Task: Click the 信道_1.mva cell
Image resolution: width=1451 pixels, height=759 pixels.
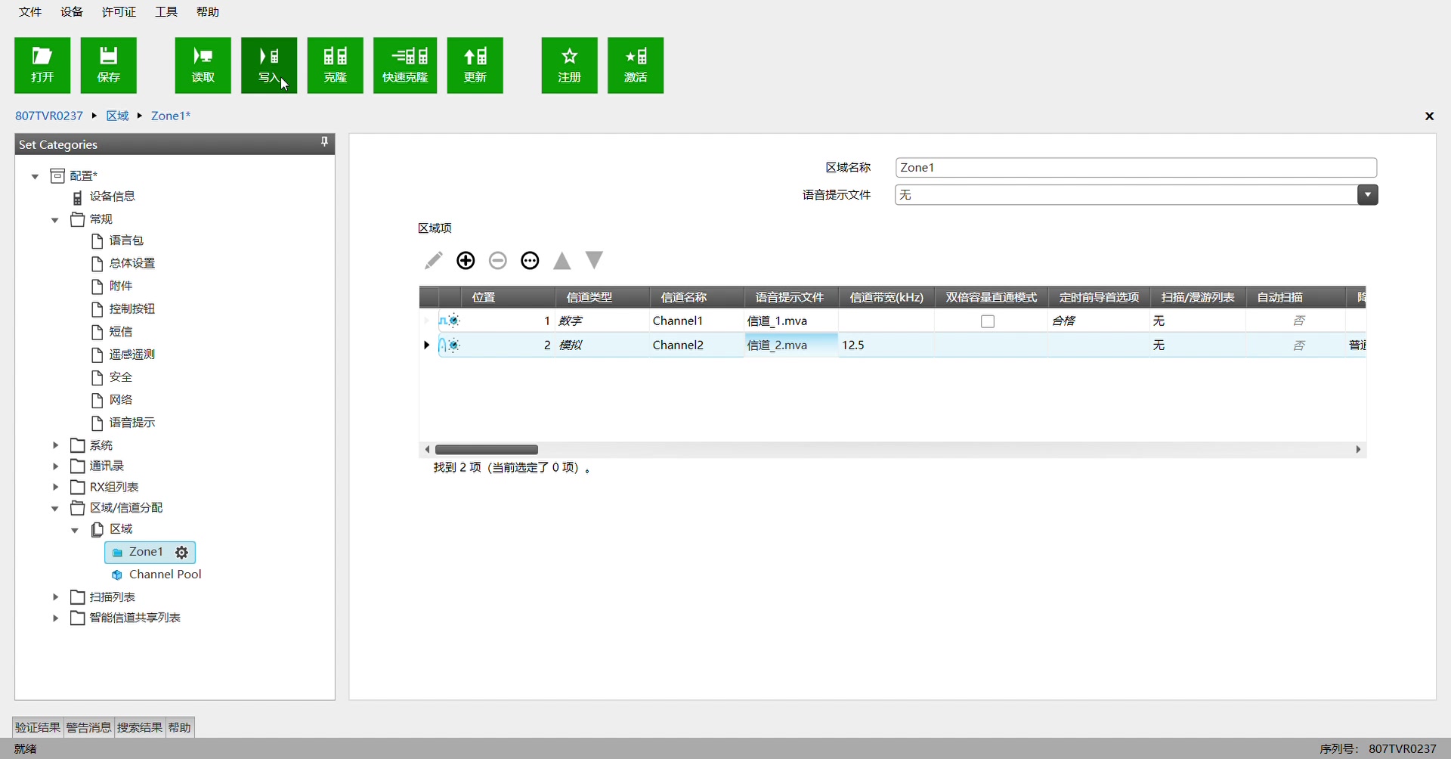Action: (x=791, y=321)
